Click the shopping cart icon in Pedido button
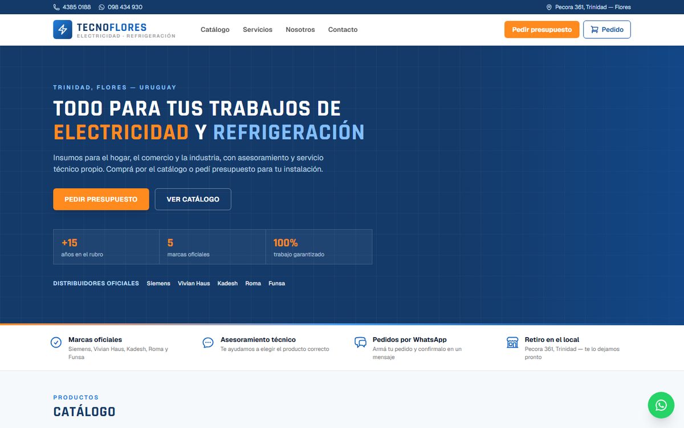The height and width of the screenshot is (428, 684). (x=595, y=30)
